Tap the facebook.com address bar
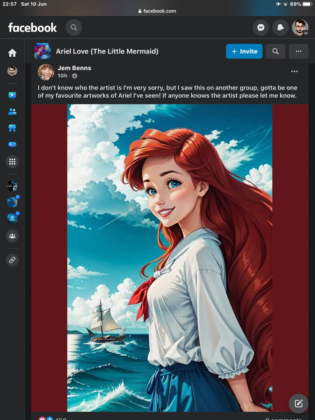The image size is (315, 420). pyautogui.click(x=157, y=11)
